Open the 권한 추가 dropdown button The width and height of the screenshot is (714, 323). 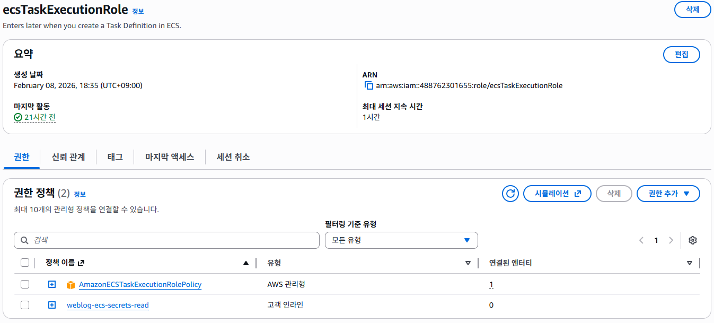(668, 194)
